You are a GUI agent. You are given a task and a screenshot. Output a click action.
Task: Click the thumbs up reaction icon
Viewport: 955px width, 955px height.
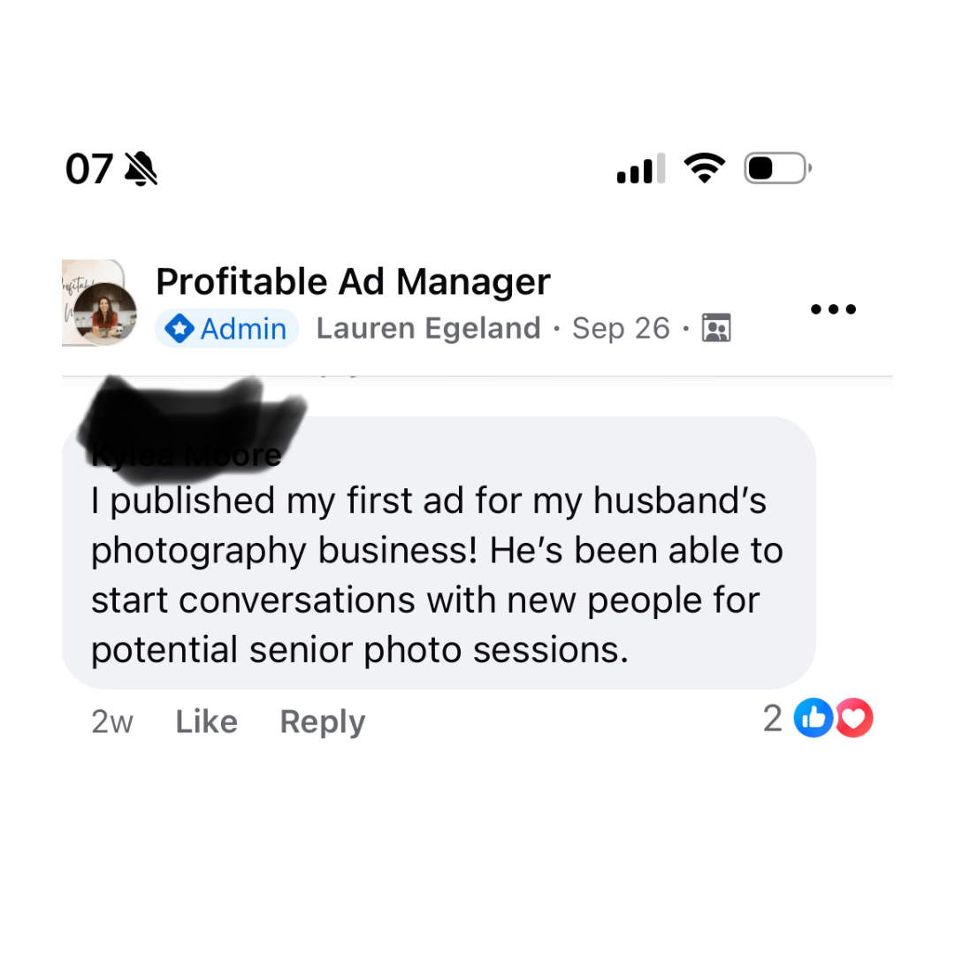click(814, 718)
